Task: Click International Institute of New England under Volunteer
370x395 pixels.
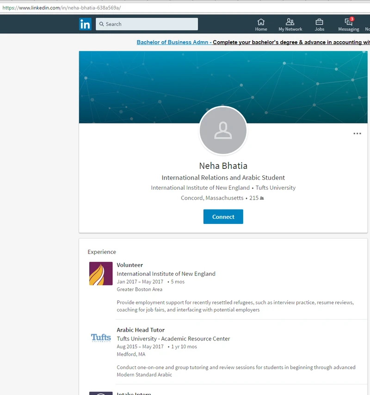Action: point(166,273)
